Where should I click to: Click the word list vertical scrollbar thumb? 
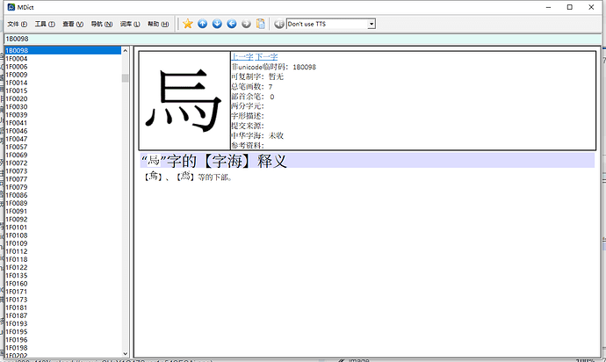pos(126,77)
